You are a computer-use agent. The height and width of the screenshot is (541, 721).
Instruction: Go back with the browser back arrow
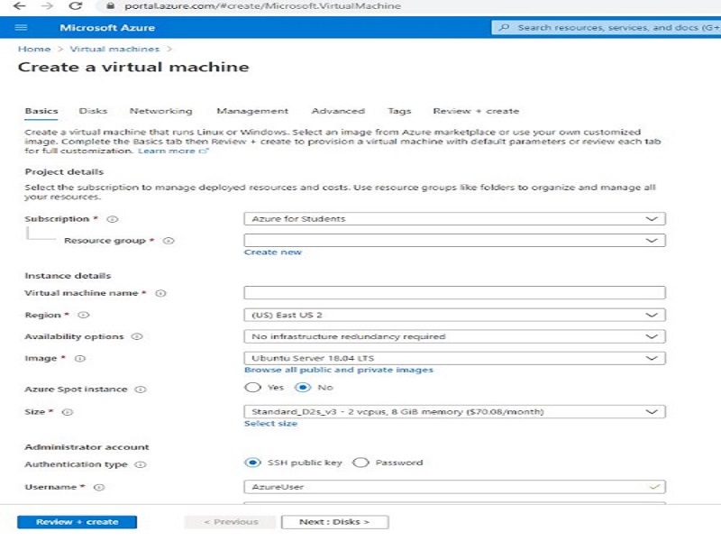(x=20, y=6)
